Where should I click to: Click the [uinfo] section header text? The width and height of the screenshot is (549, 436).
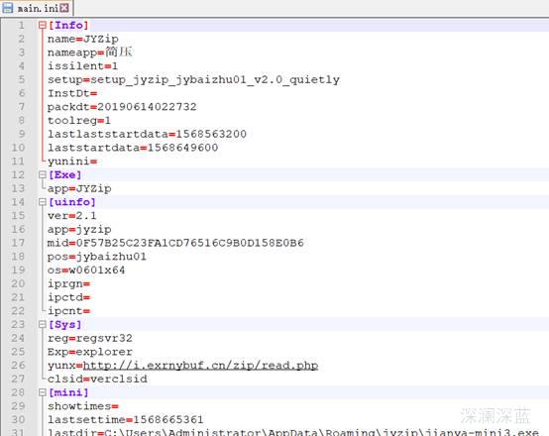[71, 202]
